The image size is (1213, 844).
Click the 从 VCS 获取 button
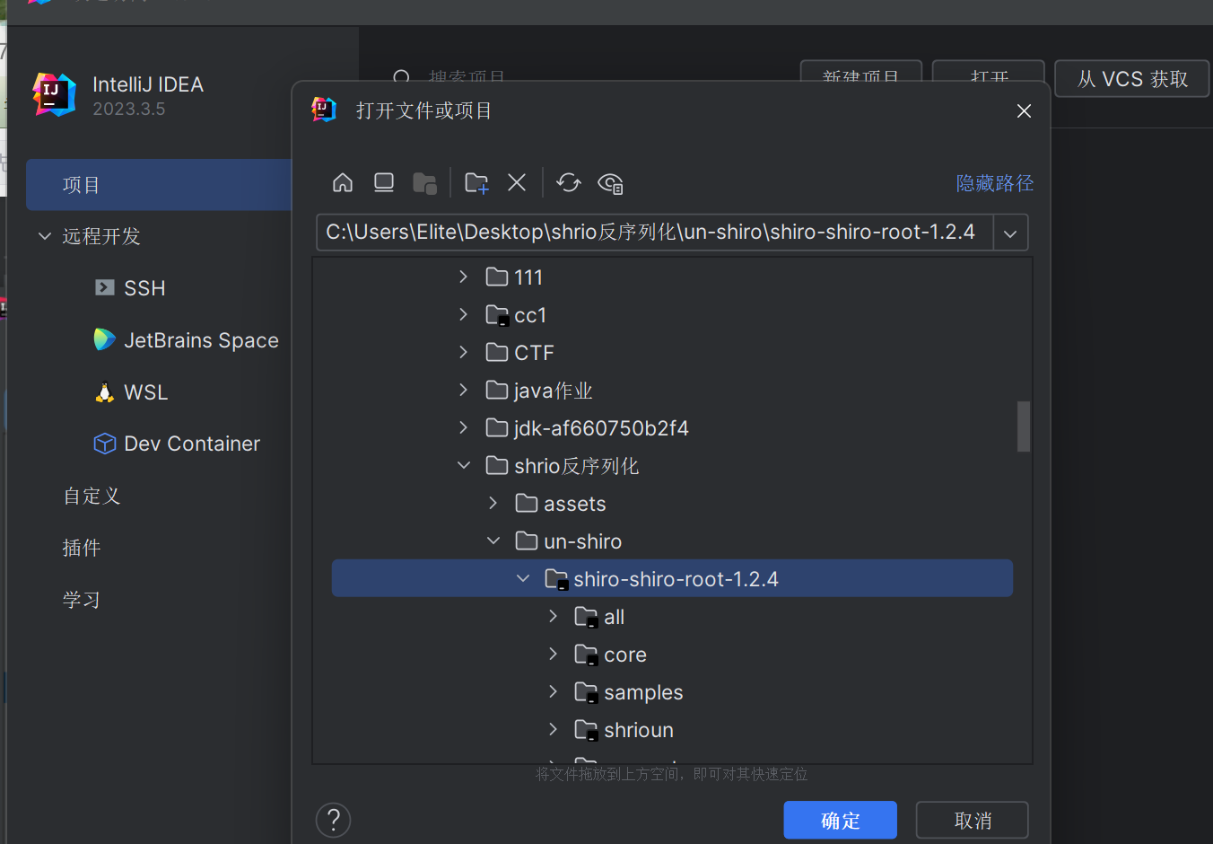point(1132,79)
